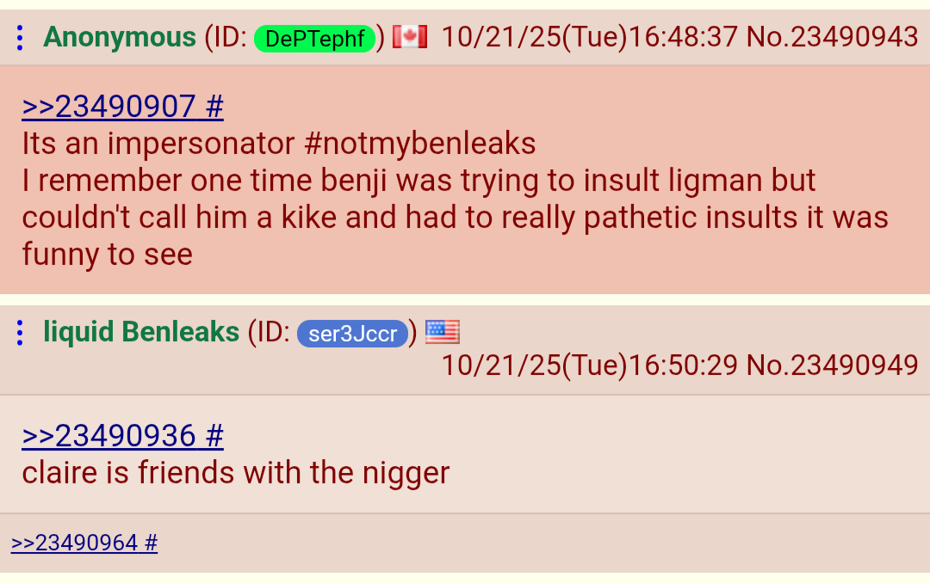Select the green DePTephf ID badge
Screen dimensions: 930x583
click(314, 39)
